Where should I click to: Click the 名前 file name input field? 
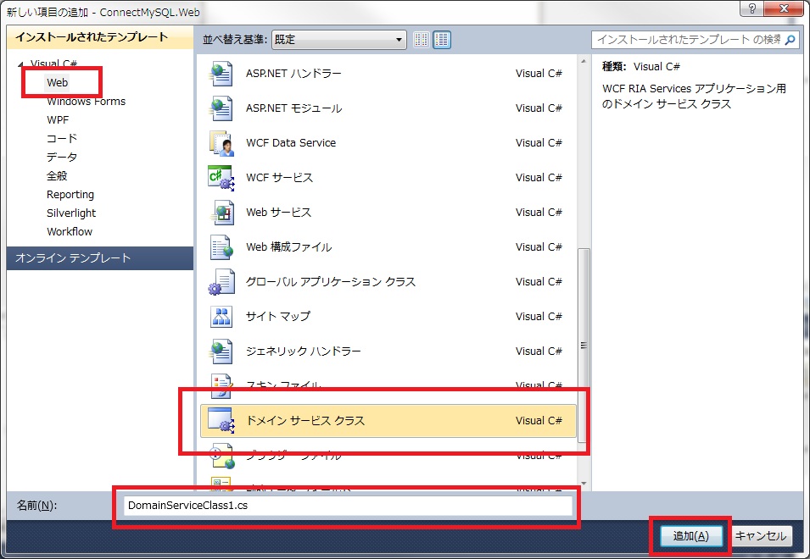click(x=348, y=506)
